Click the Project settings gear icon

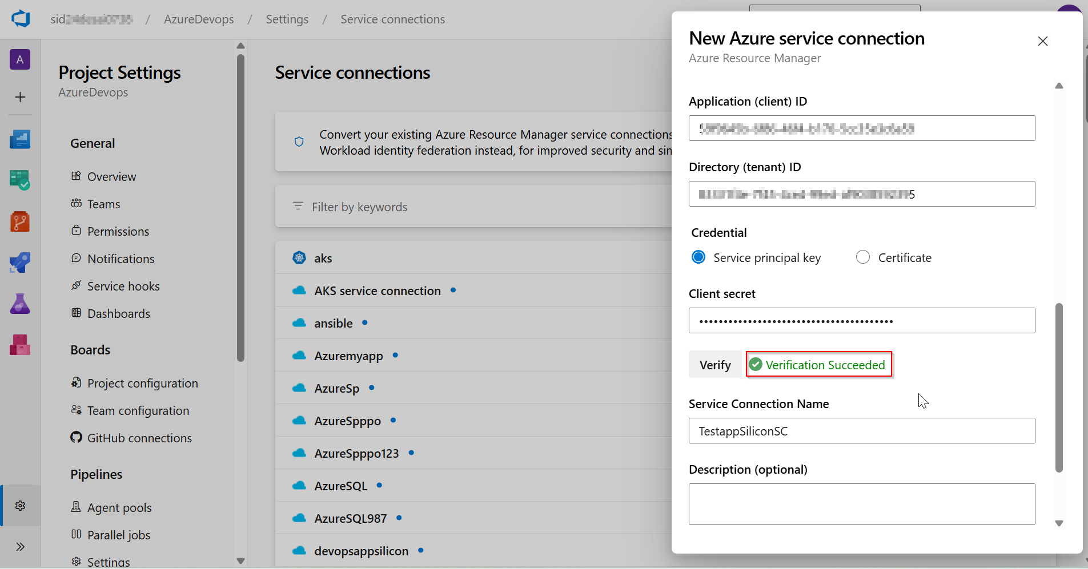[20, 506]
